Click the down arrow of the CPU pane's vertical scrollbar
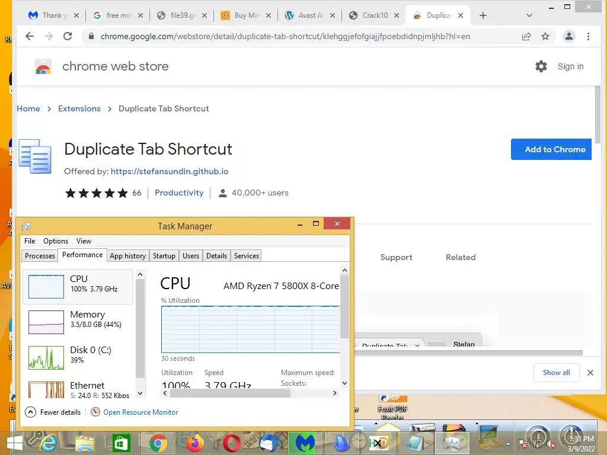The height and width of the screenshot is (455, 607). pos(344,383)
